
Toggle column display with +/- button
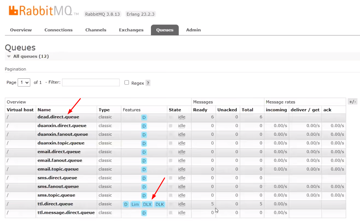click(352, 102)
